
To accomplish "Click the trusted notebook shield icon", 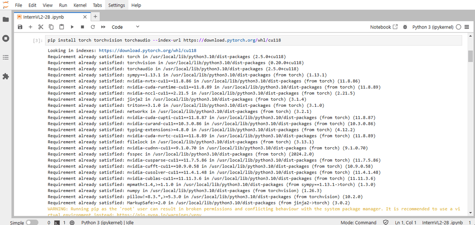I will click(386, 222).
